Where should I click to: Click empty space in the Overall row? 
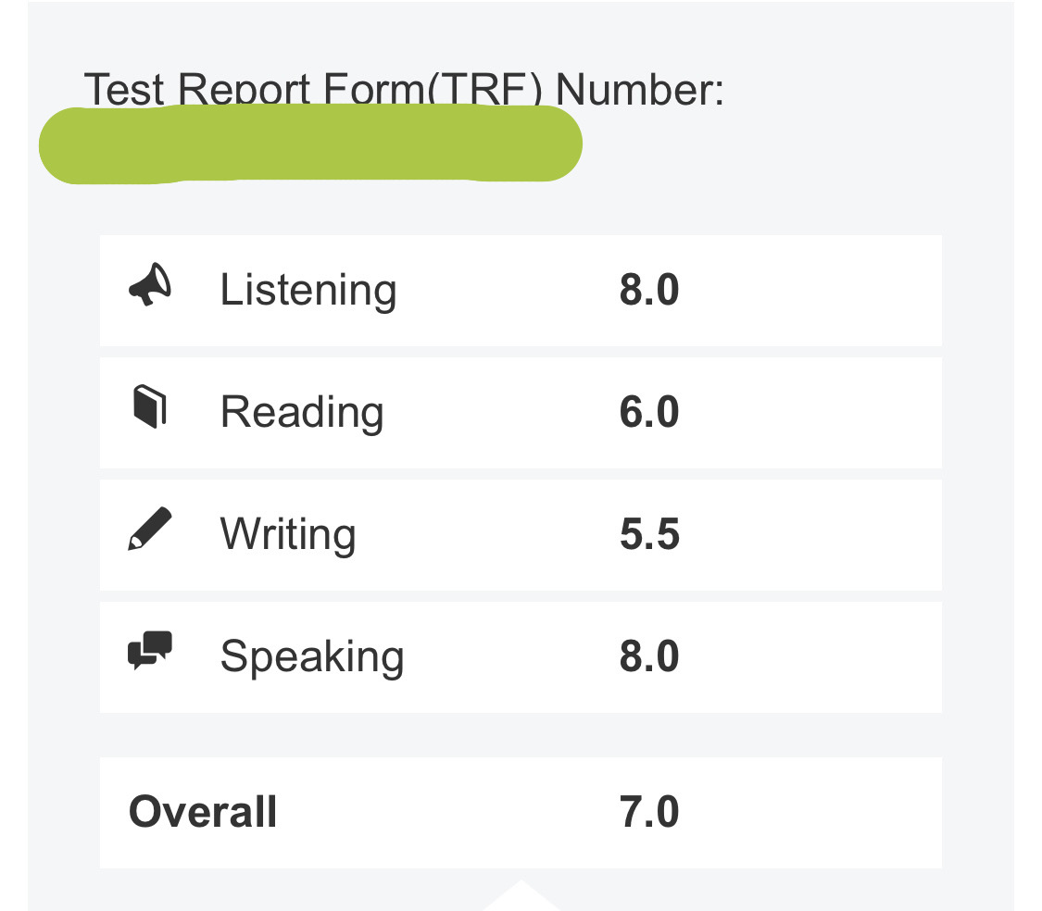click(810, 813)
